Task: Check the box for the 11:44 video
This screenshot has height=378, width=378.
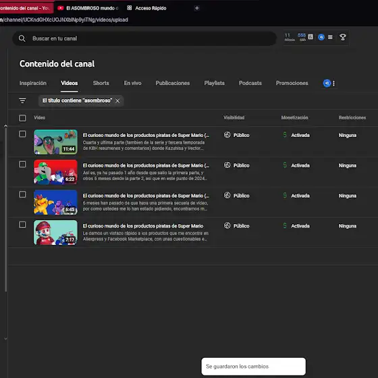Action: pyautogui.click(x=22, y=134)
